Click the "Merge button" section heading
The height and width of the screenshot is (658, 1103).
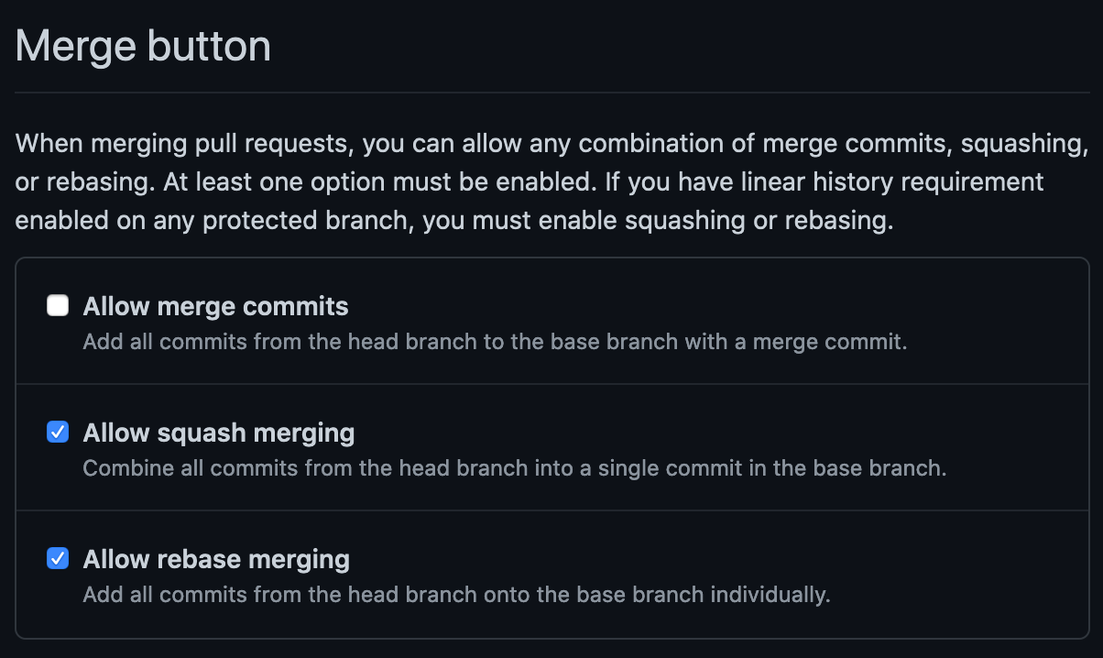click(144, 46)
